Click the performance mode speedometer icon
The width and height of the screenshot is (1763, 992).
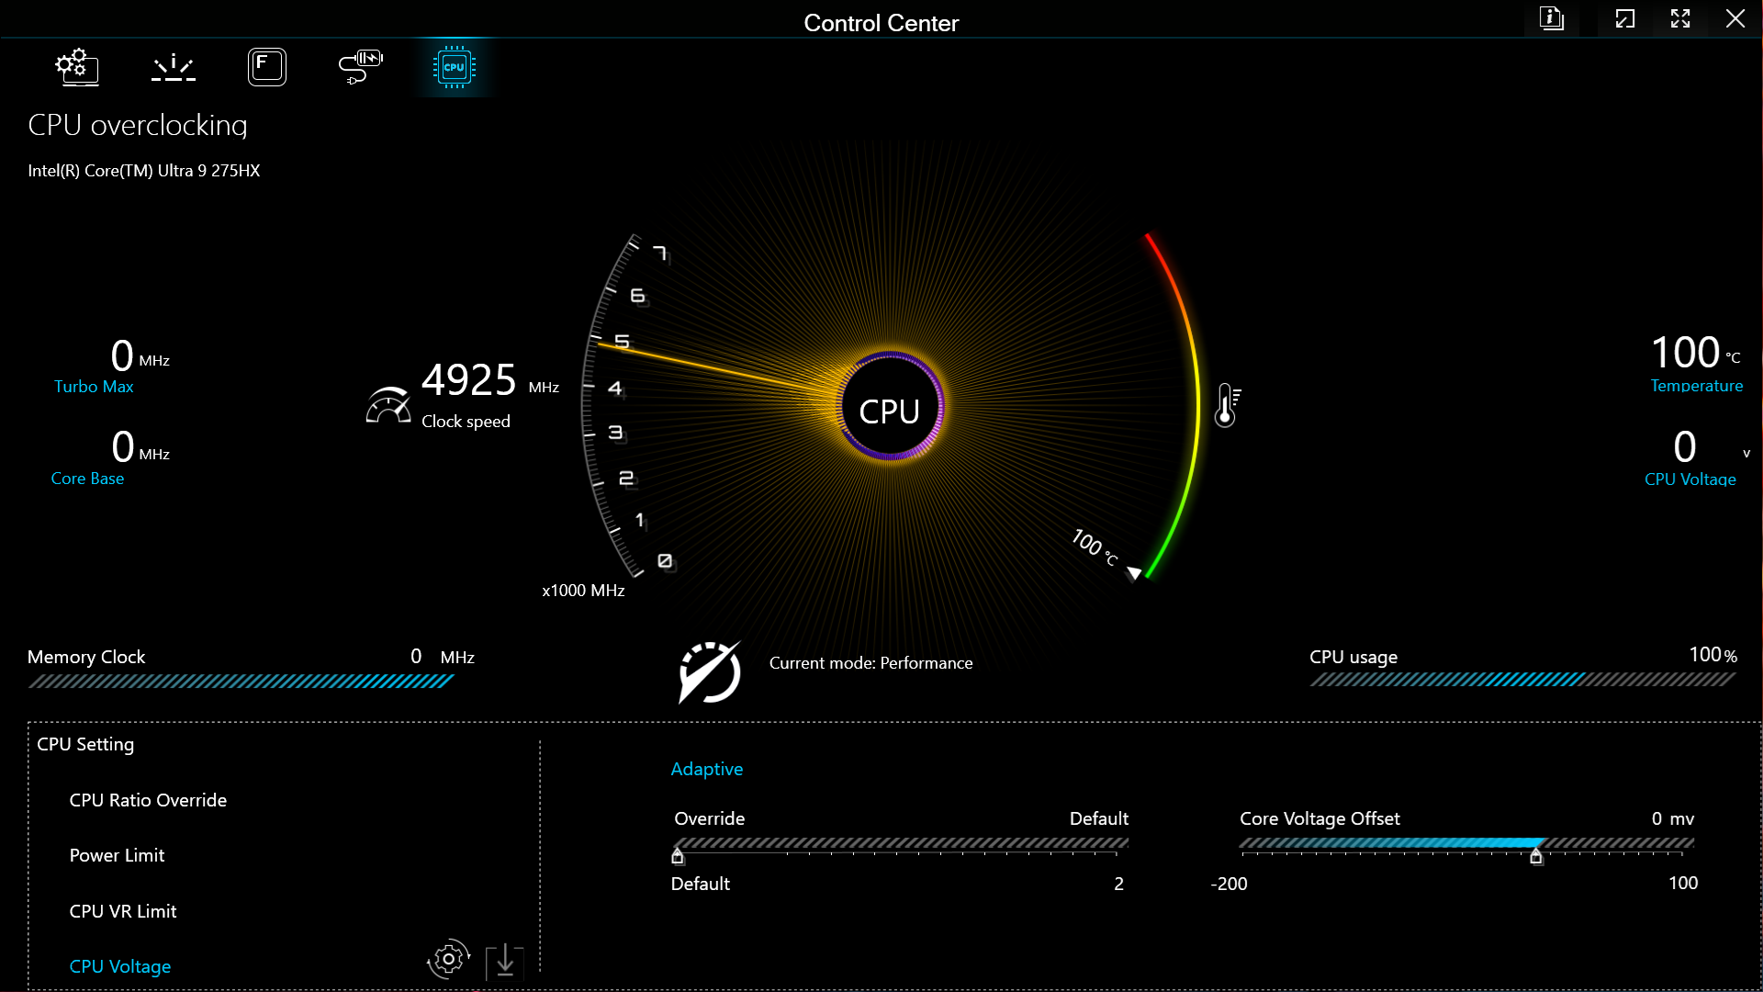click(x=709, y=672)
